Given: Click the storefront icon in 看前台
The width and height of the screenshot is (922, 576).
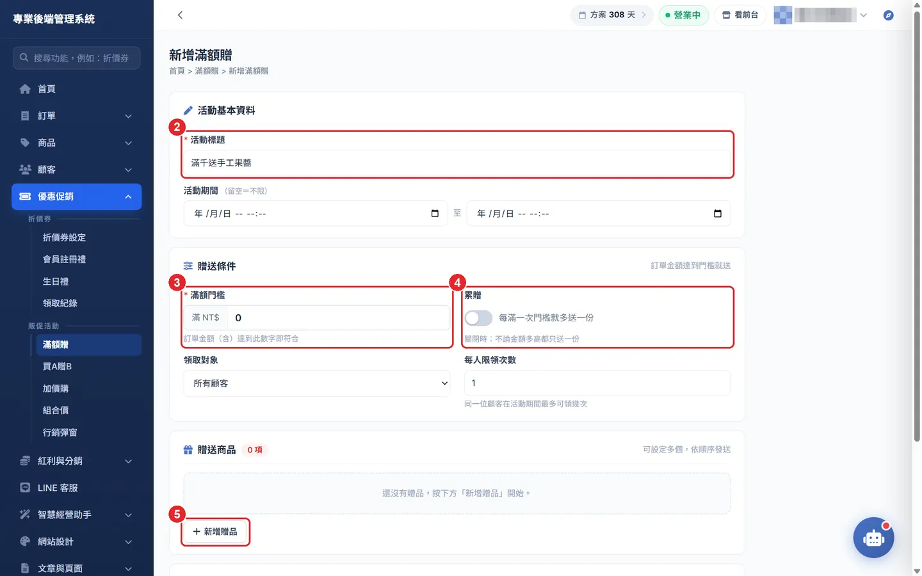Looking at the screenshot, I should (x=726, y=15).
